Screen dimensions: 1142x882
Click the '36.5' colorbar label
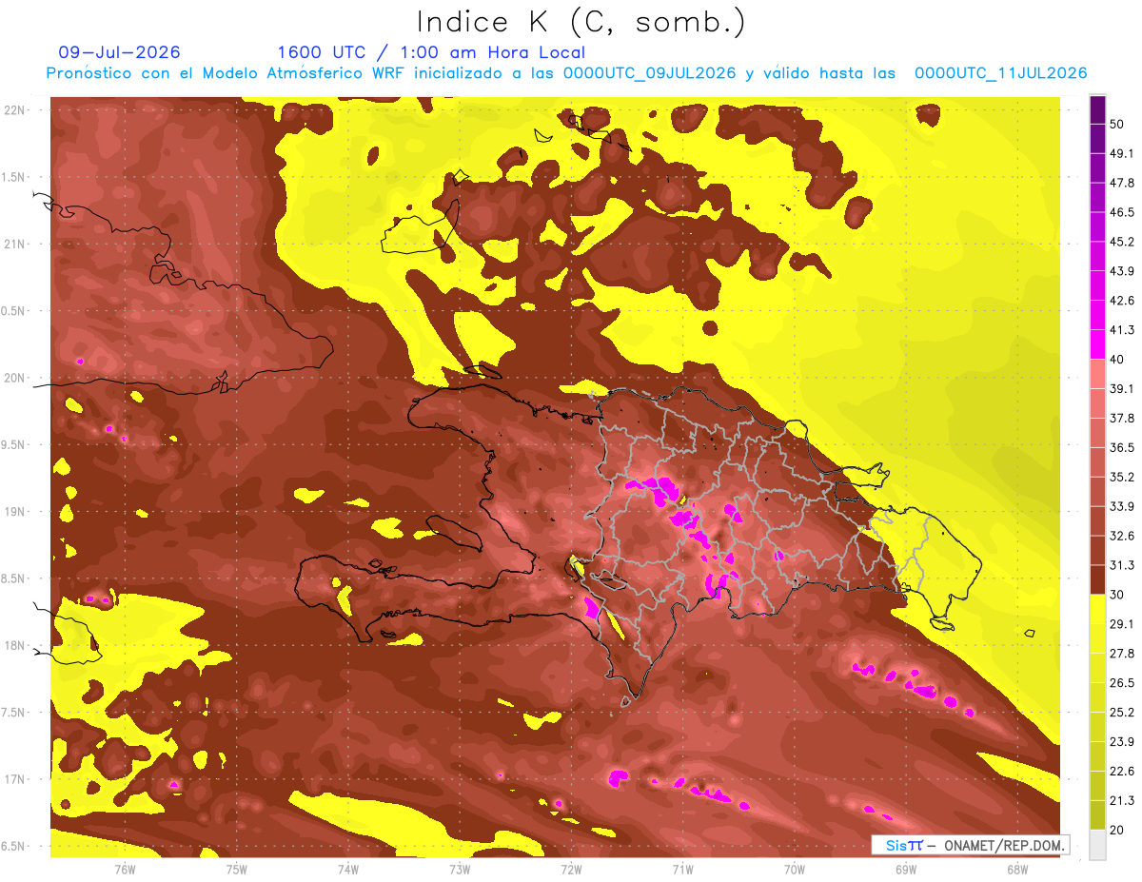tap(1122, 447)
